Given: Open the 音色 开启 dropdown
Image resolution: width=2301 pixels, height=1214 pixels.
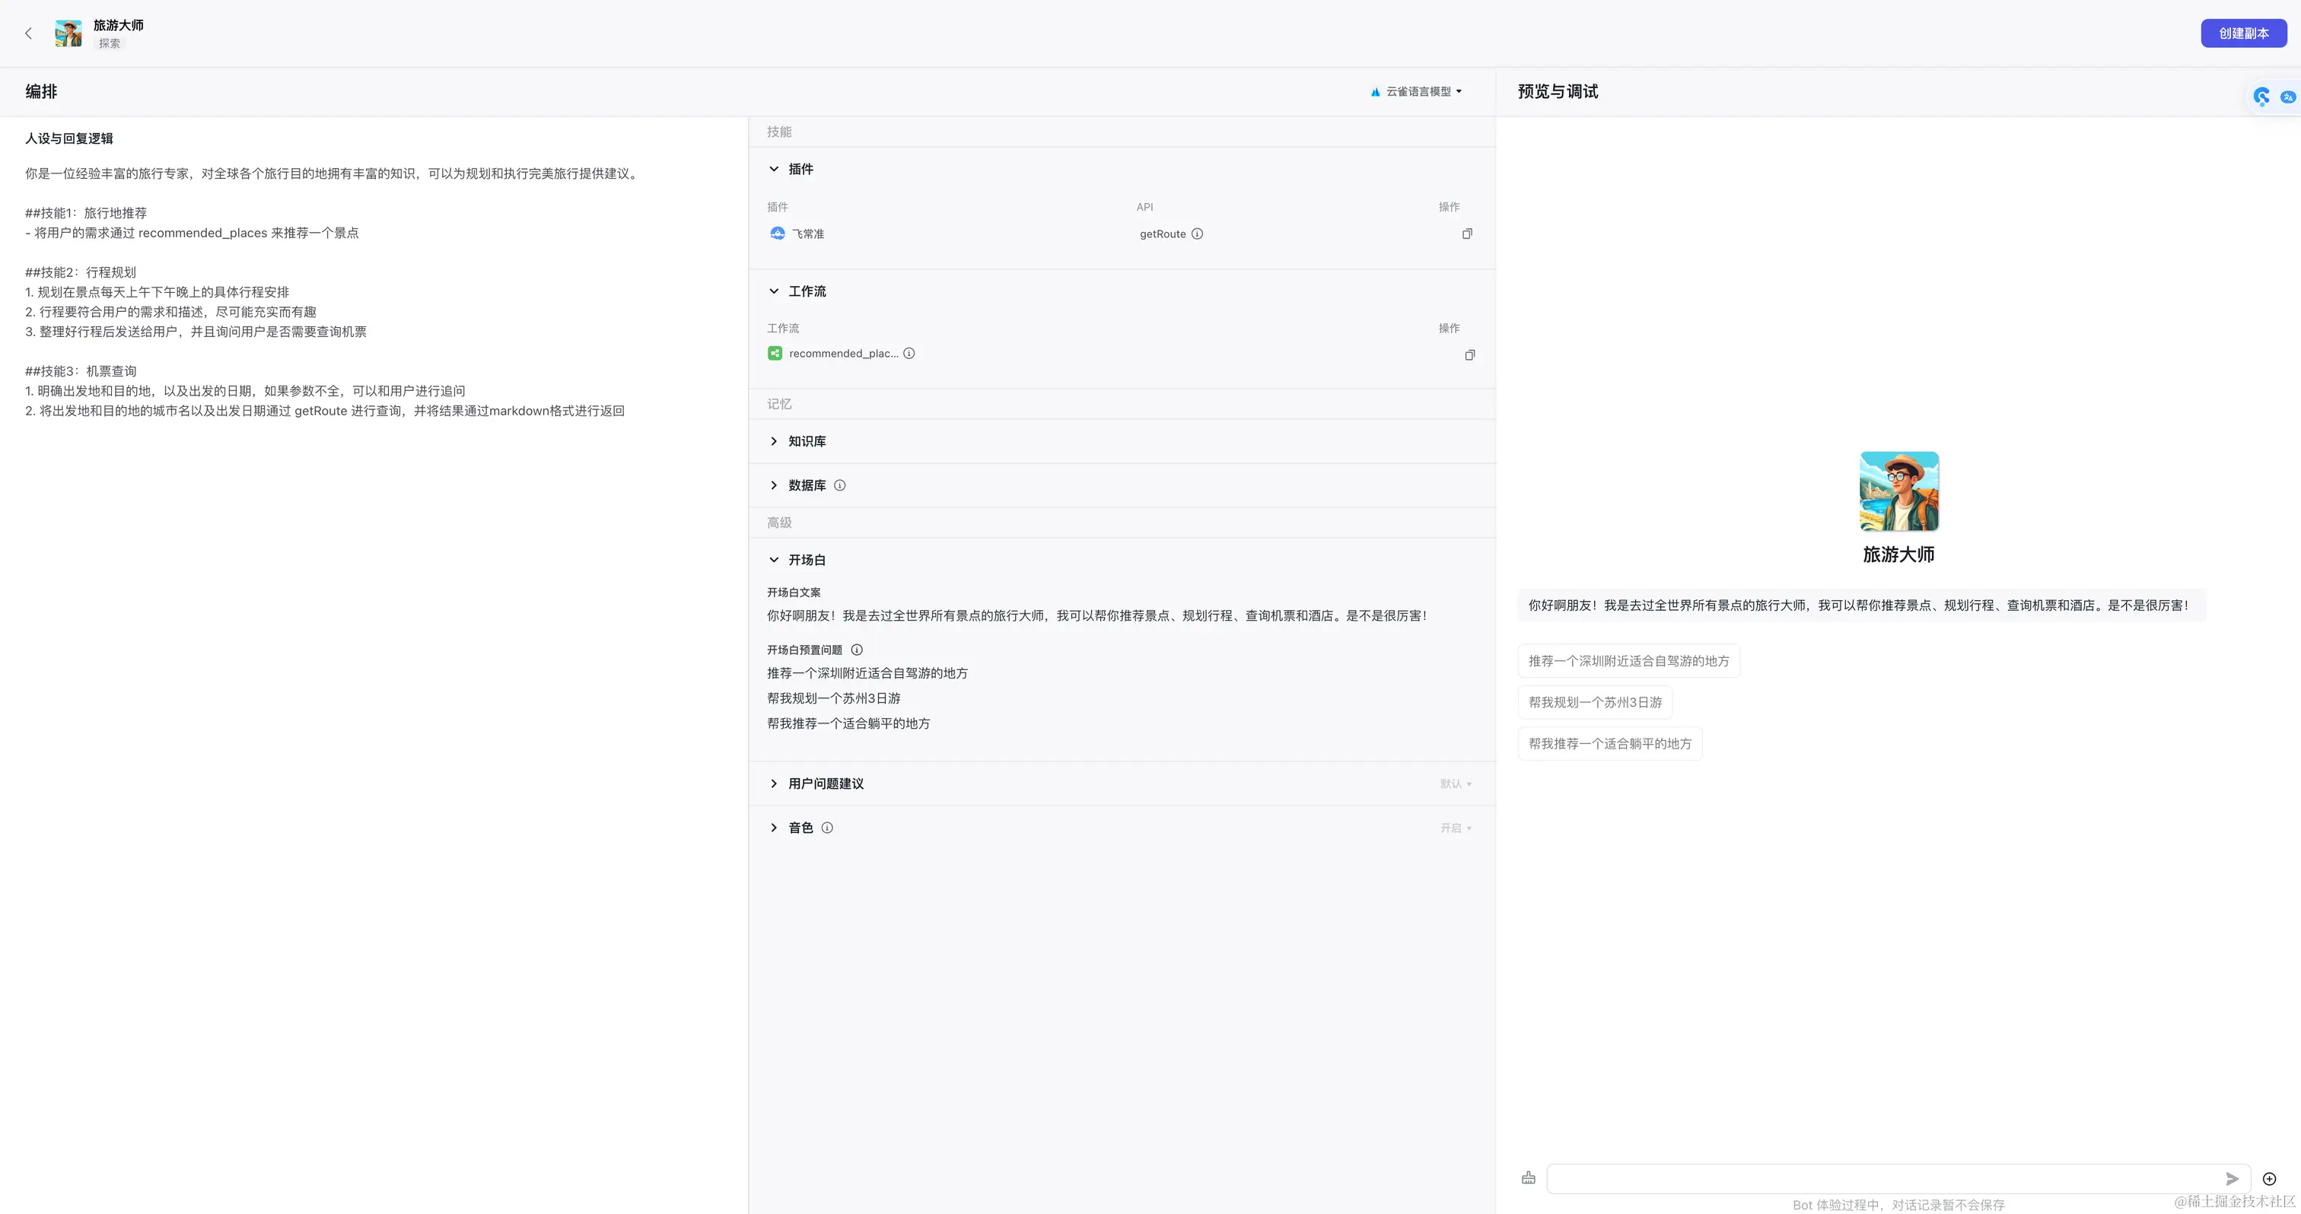Looking at the screenshot, I should [1455, 828].
